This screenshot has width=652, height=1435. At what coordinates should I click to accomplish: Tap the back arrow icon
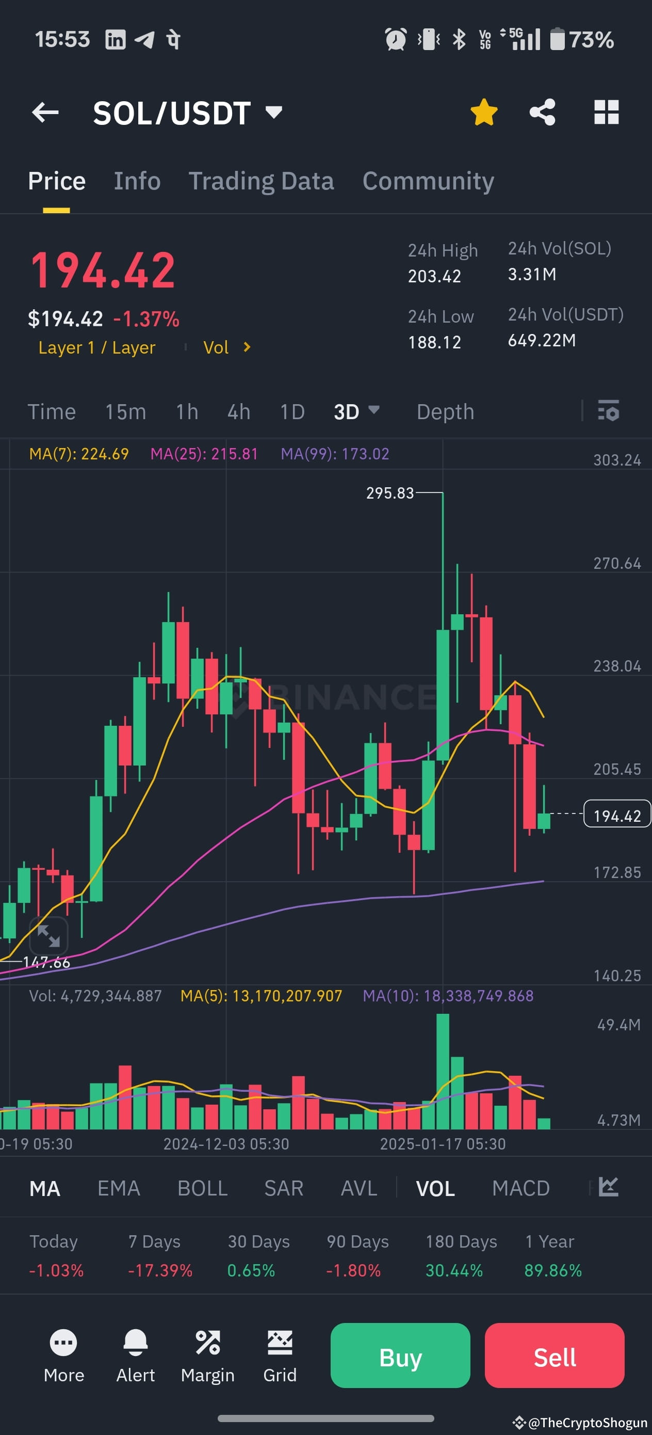pyautogui.click(x=45, y=113)
